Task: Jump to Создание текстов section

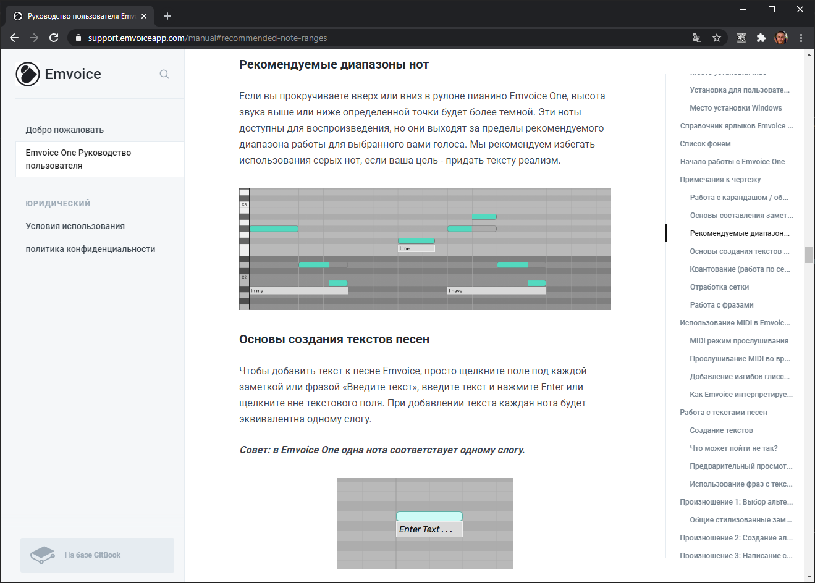Action: pos(721,430)
